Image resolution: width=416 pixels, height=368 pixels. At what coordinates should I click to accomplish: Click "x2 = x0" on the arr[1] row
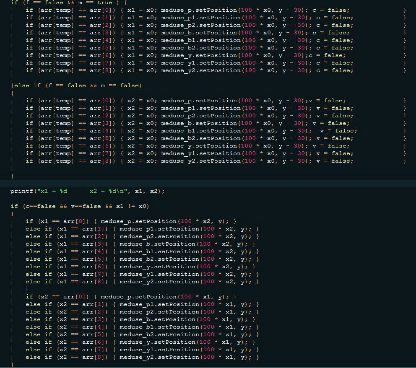pos(140,108)
